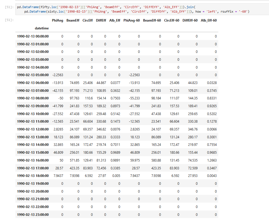Click the input prompt number 51
This screenshot has width=269, height=222.
click(8, 7)
